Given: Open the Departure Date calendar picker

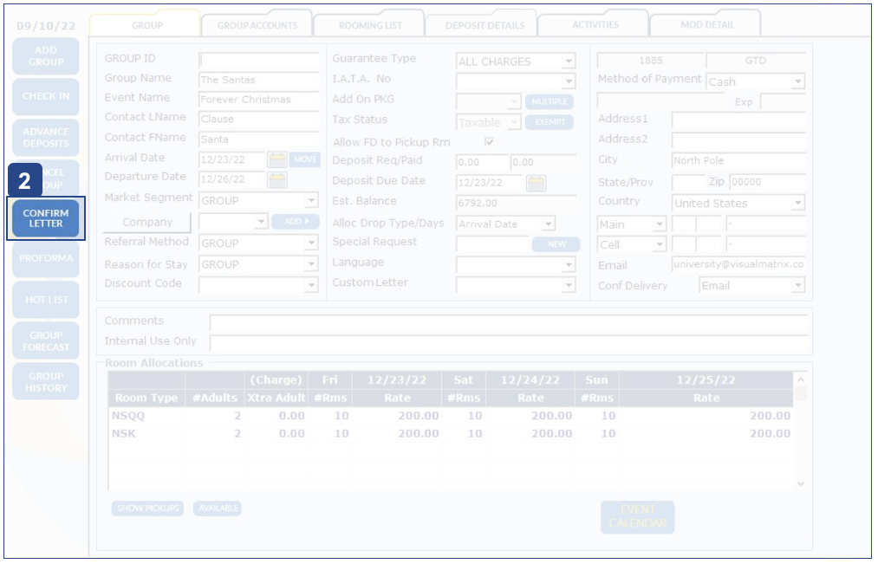Looking at the screenshot, I should (276, 180).
